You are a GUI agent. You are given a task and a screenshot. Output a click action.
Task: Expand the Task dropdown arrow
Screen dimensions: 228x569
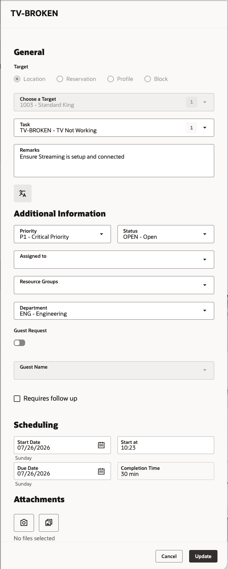[x=205, y=127]
